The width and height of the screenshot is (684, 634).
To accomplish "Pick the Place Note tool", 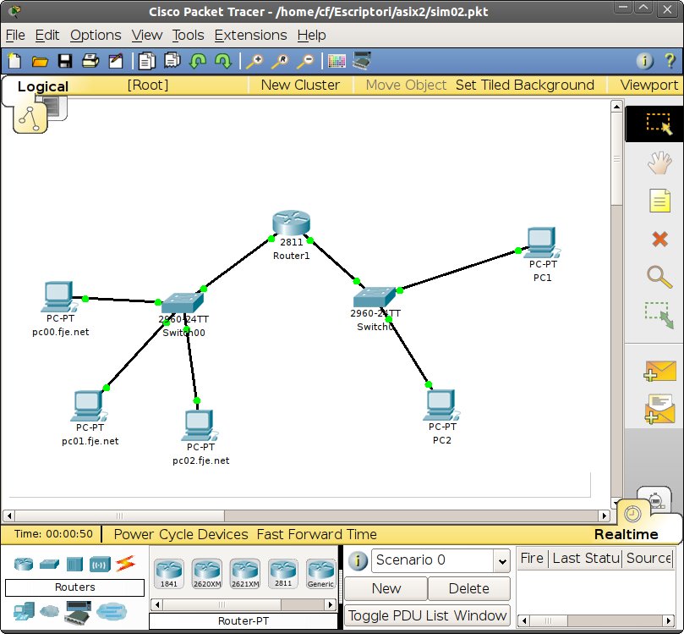I will coord(659,201).
